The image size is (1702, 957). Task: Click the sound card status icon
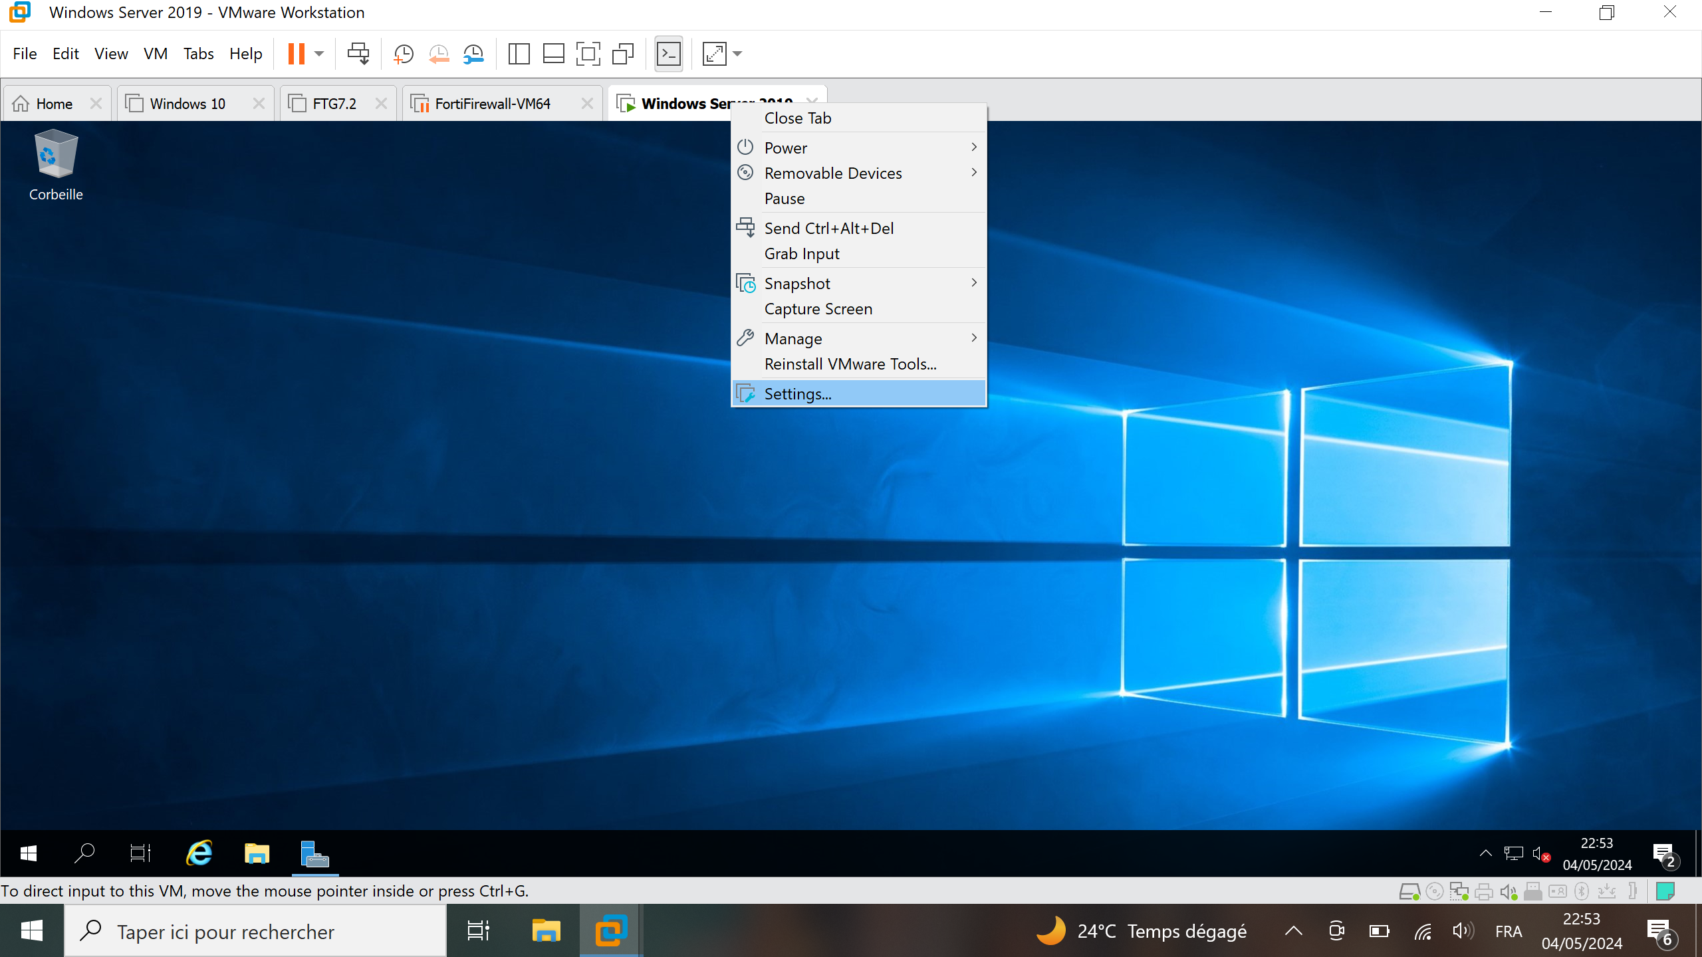pos(1508,891)
